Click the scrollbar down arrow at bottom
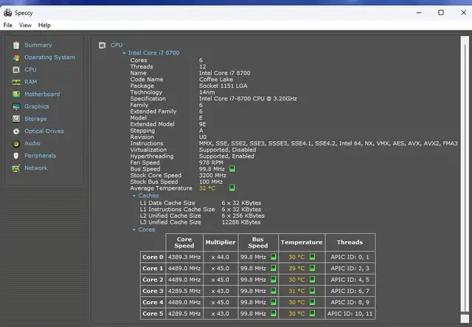 tap(465, 319)
